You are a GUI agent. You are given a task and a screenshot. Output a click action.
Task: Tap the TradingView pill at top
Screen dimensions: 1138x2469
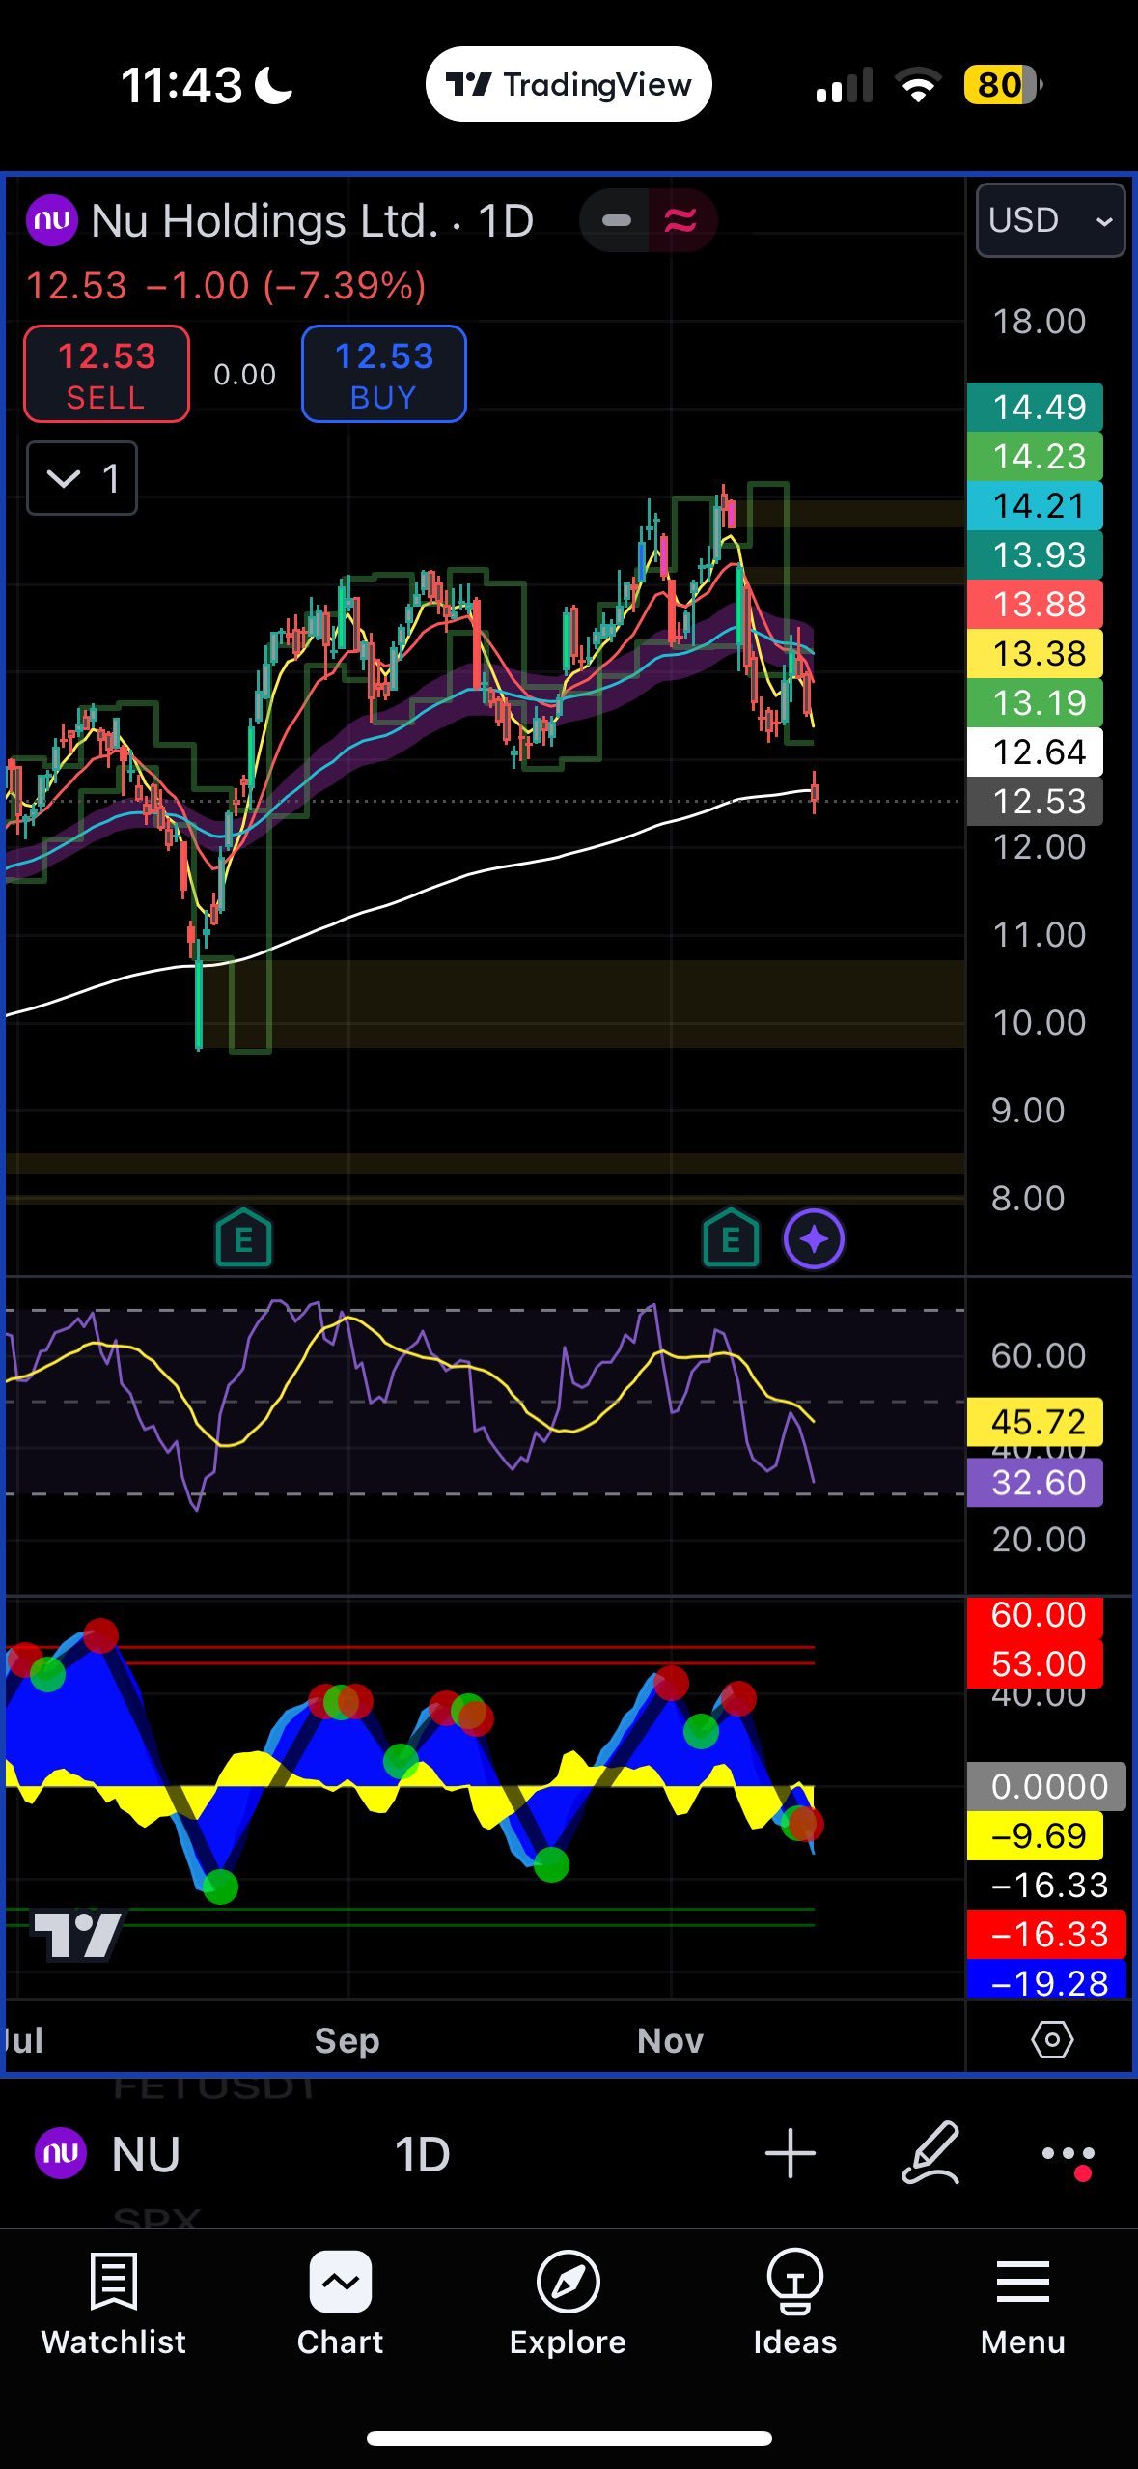[569, 84]
